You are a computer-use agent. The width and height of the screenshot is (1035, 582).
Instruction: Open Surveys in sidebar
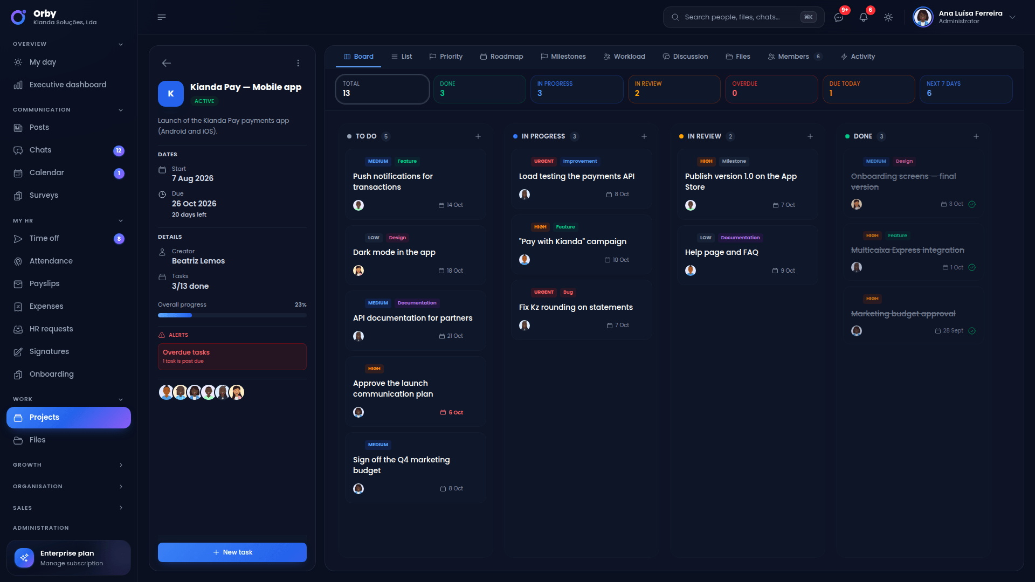coord(68,195)
